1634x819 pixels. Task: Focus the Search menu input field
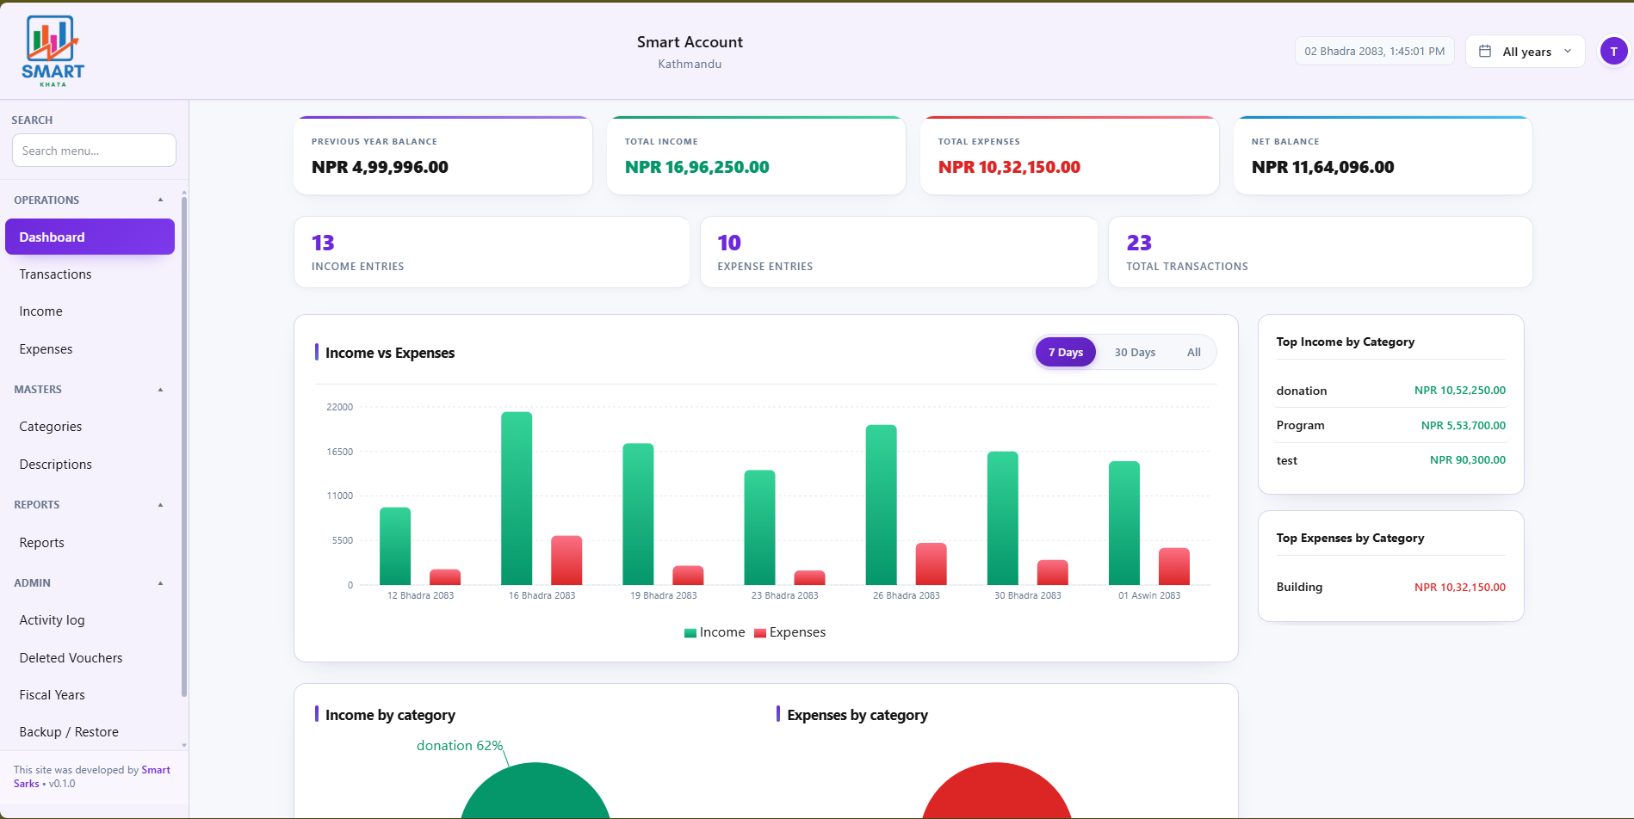coord(94,151)
